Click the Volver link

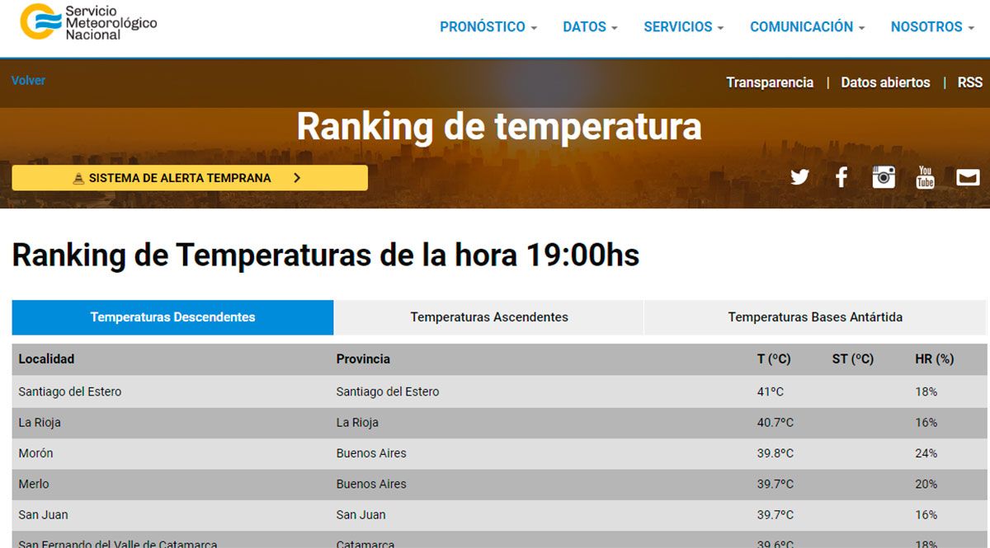pyautogui.click(x=28, y=80)
